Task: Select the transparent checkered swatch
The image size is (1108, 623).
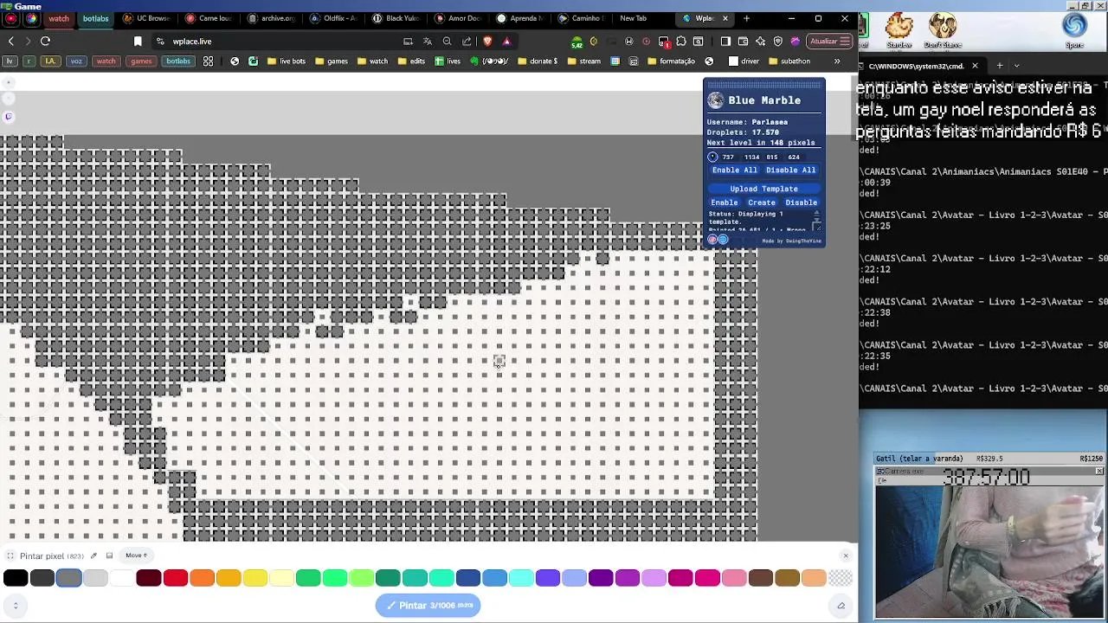Action: coord(841,578)
